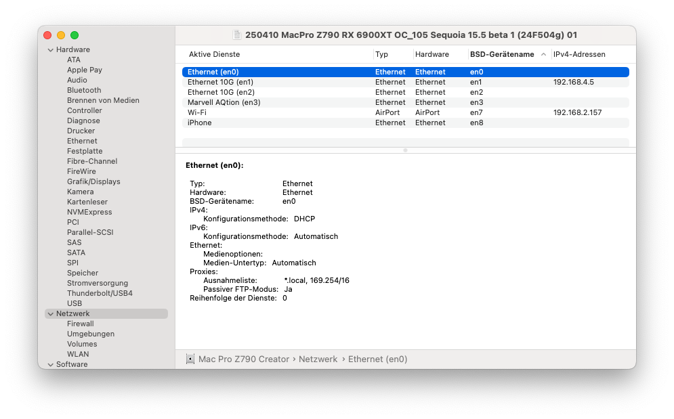Open the NVMExpress section
The height and width of the screenshot is (419, 674).
(89, 212)
